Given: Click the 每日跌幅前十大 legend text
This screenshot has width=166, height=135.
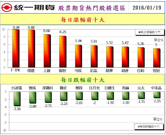Looking at the screenshot, I should click(149, 126).
